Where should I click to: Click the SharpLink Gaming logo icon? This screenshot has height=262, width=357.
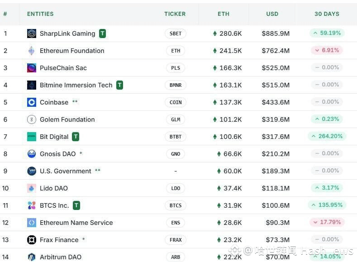(31, 33)
